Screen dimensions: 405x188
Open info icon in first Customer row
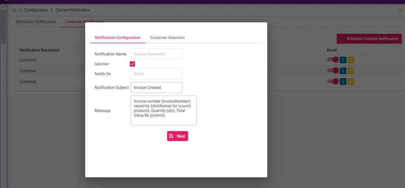[x=343, y=60]
